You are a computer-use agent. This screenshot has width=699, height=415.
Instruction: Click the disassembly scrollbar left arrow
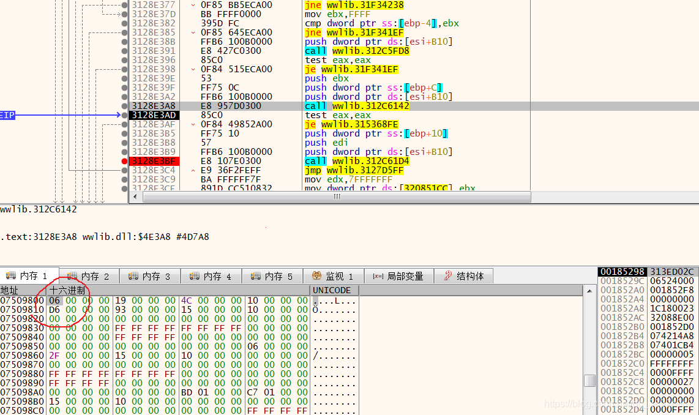(135, 196)
